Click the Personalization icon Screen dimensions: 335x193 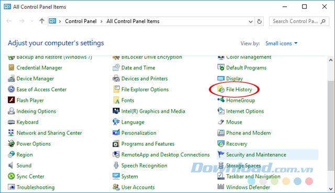(116, 133)
